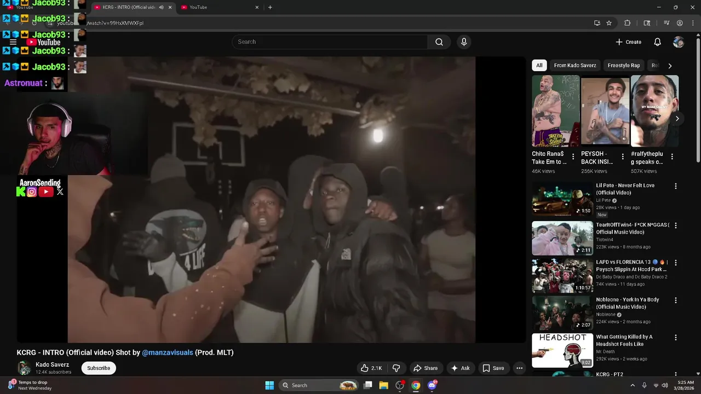Click the YouTube search input field

click(x=330, y=42)
